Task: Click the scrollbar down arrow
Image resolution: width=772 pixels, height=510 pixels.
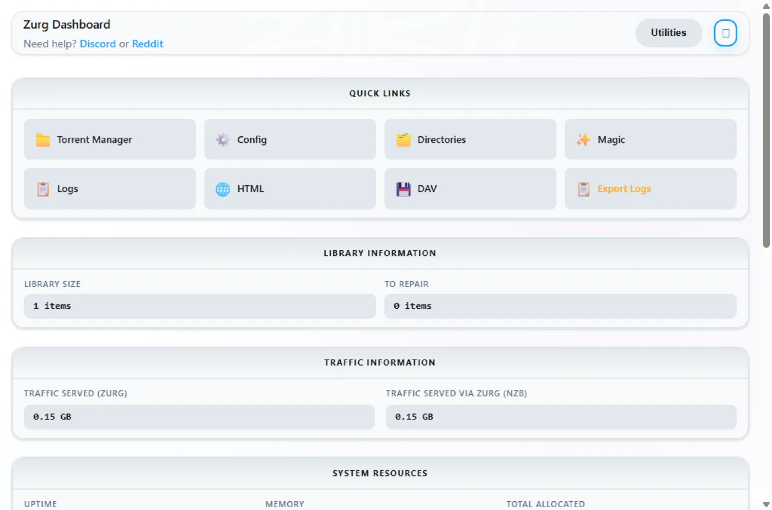Action: [x=766, y=504]
